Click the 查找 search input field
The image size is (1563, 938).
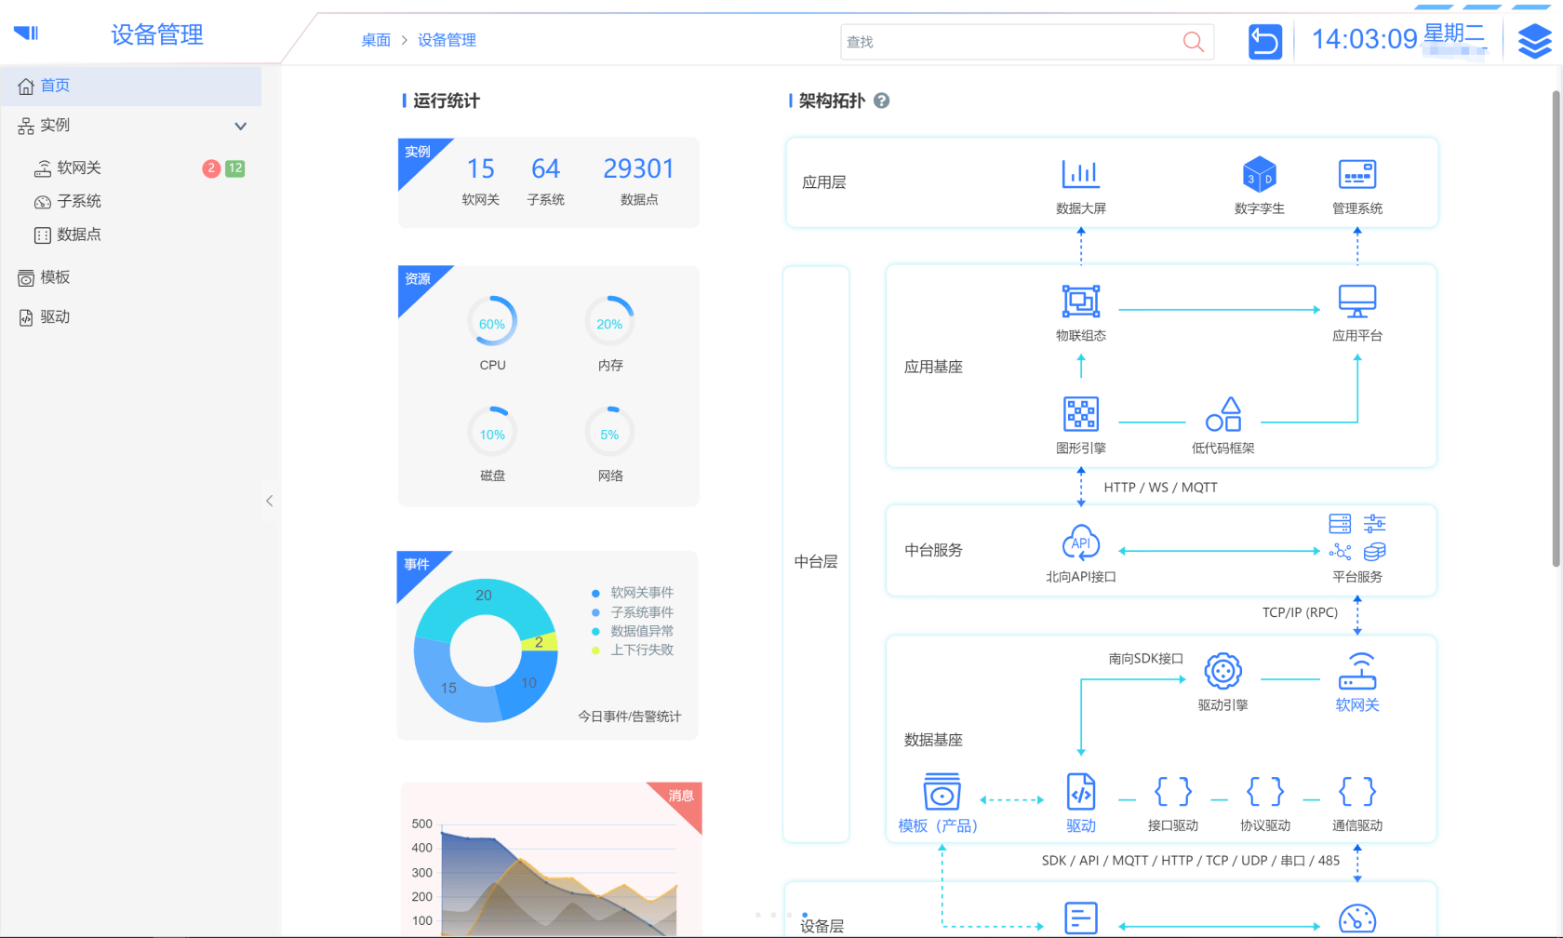coord(1009,42)
